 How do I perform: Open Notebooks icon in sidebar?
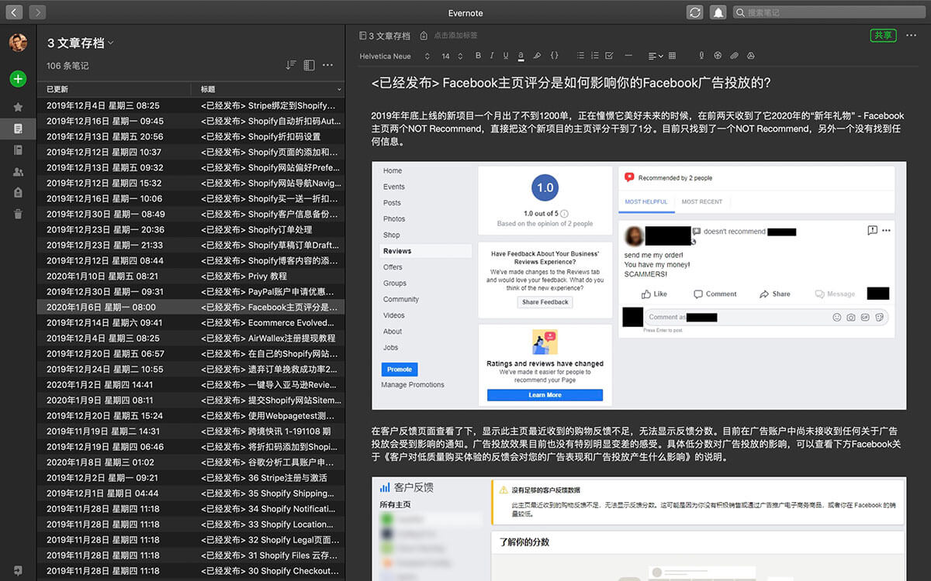pos(18,150)
